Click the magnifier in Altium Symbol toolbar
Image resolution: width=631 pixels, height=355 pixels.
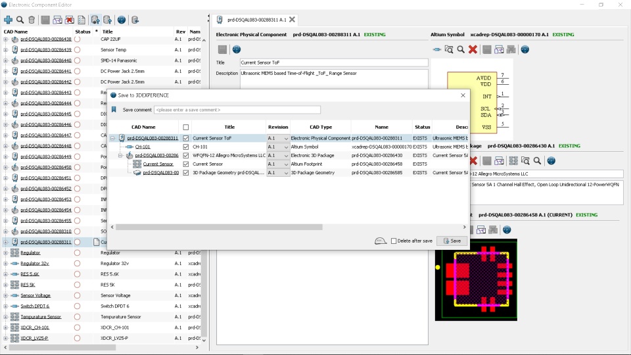point(461,49)
